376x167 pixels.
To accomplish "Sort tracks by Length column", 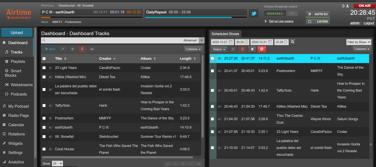I will point(188,59).
